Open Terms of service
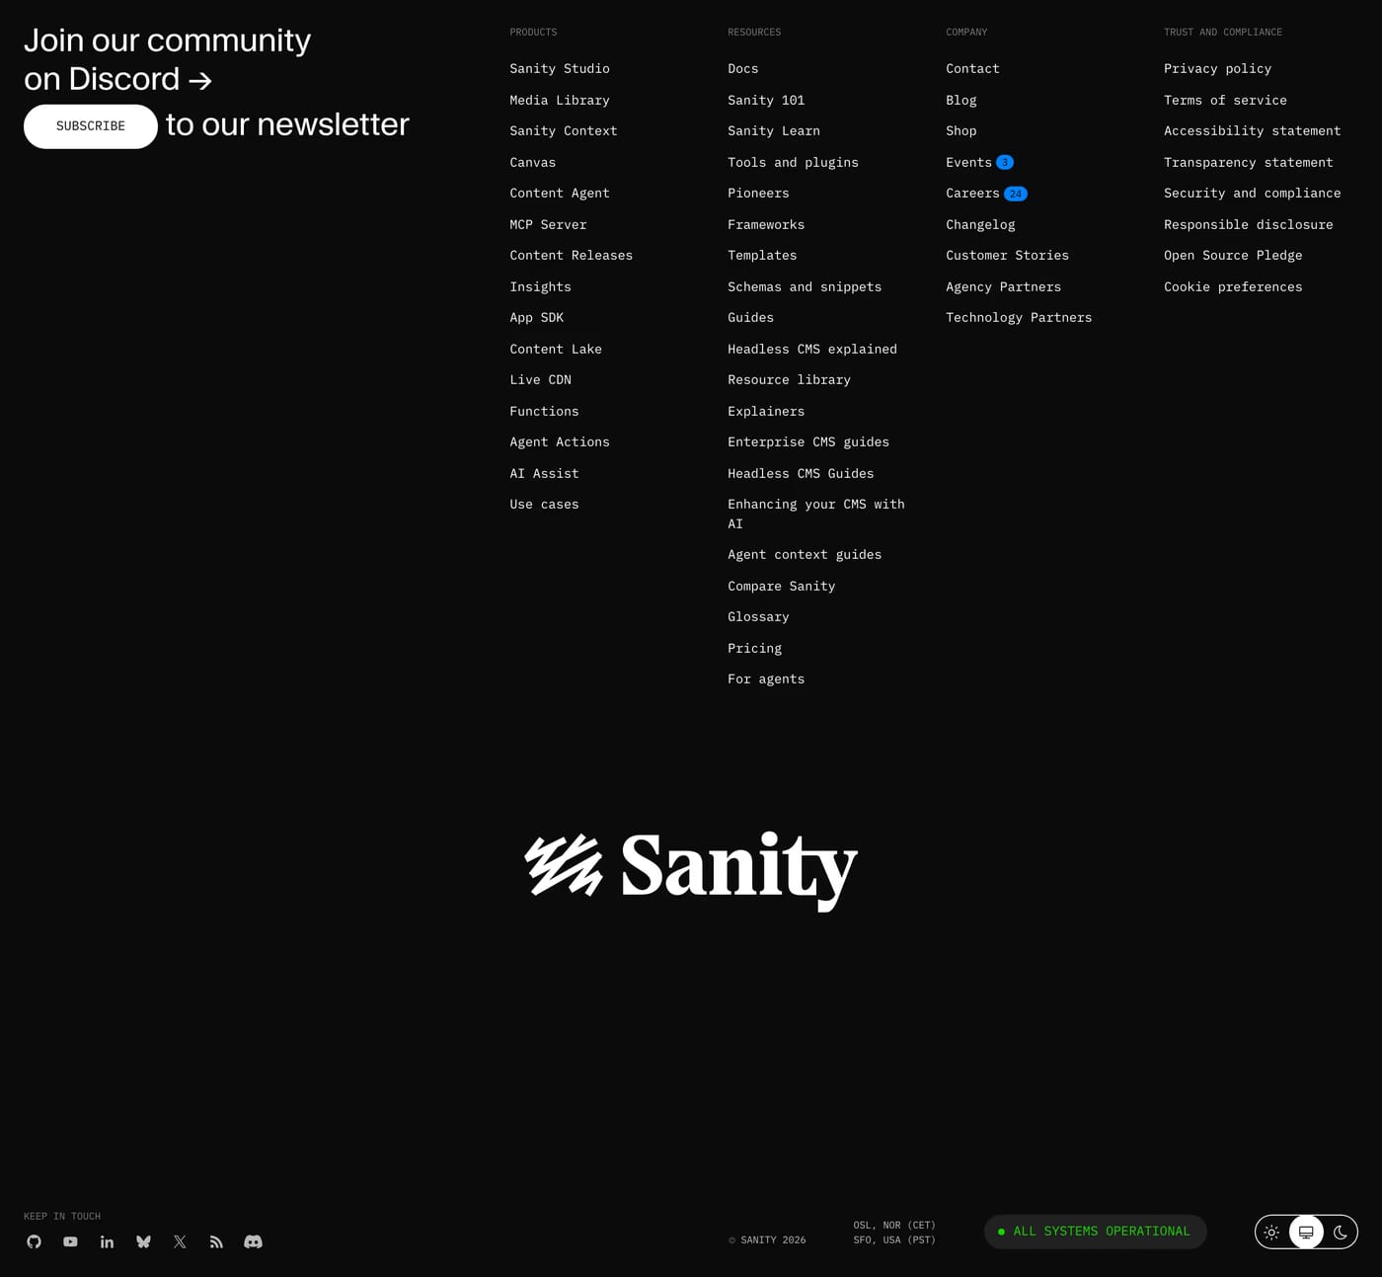1382x1277 pixels. click(1225, 100)
